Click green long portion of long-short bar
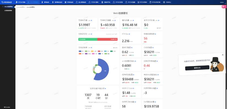Viewport: 227px width, 109px height. (88, 39)
